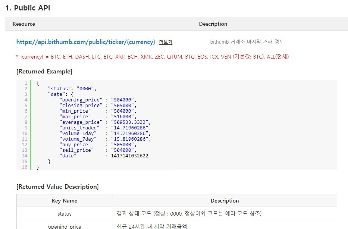Click line number 16 in code gutter
The height and width of the screenshot is (229, 348).
(24, 167)
